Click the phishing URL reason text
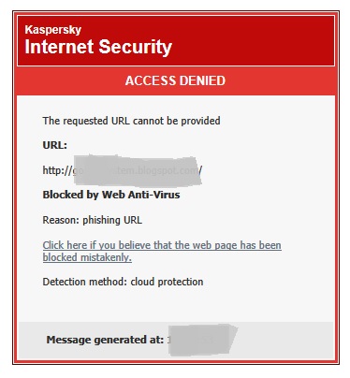 [x=112, y=220]
